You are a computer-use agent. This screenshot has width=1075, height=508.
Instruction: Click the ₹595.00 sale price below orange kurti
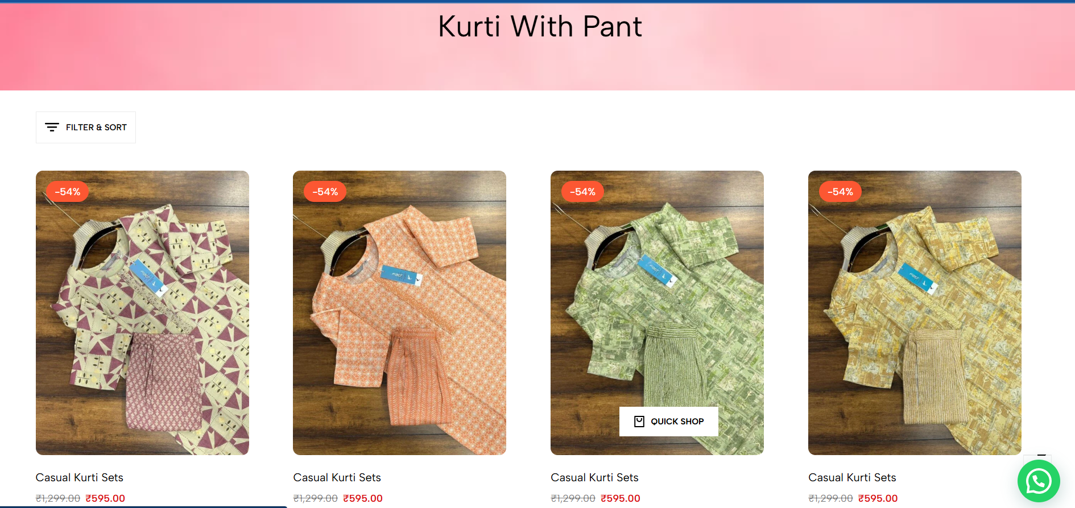pos(363,498)
